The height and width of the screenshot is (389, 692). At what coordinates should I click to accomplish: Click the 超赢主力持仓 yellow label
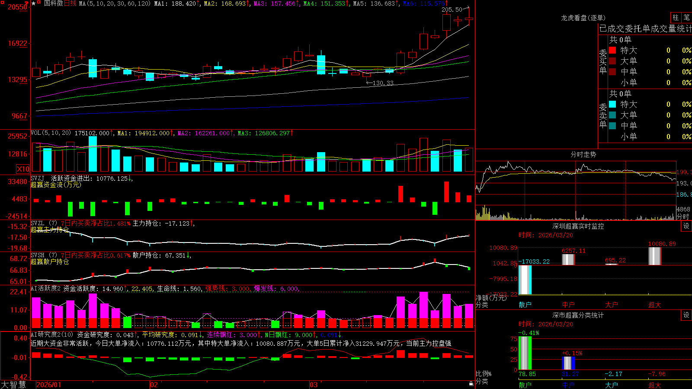[50, 230]
